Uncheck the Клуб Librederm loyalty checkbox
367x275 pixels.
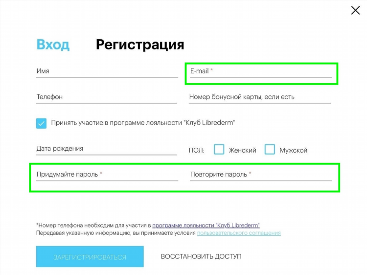coord(41,123)
